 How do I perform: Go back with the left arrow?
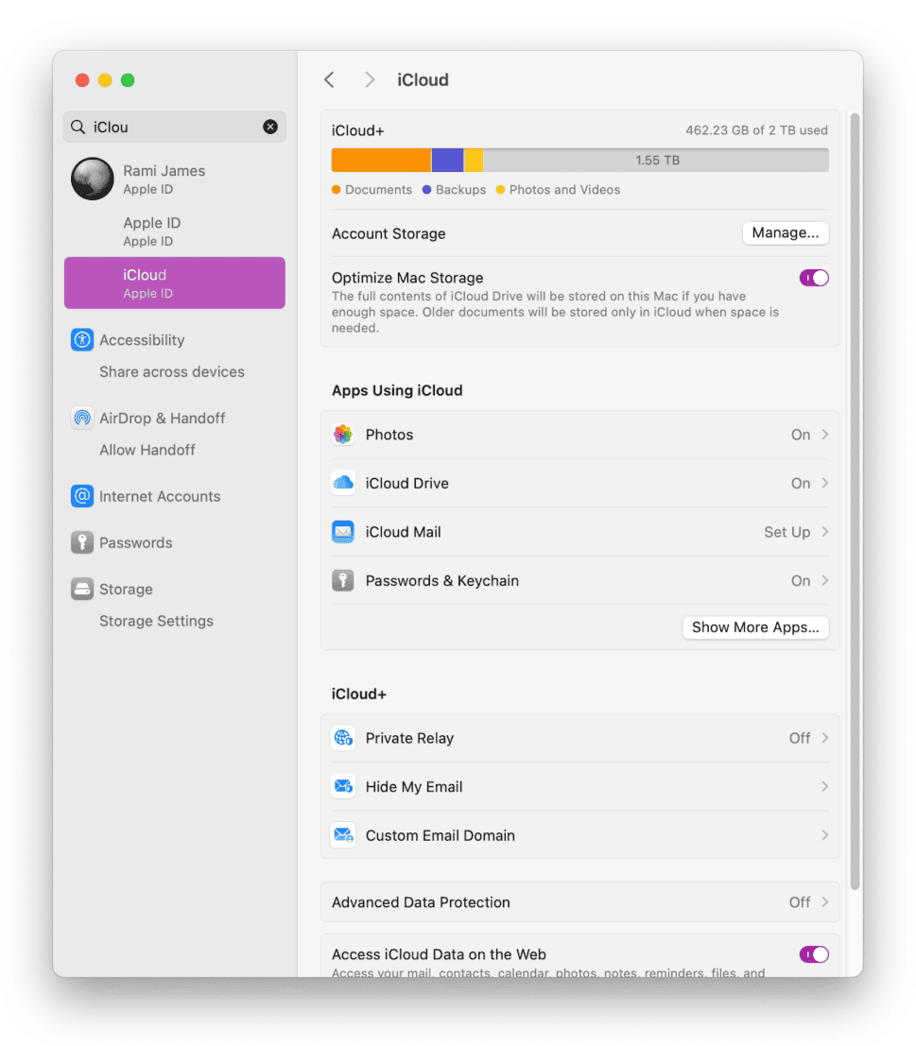point(329,80)
